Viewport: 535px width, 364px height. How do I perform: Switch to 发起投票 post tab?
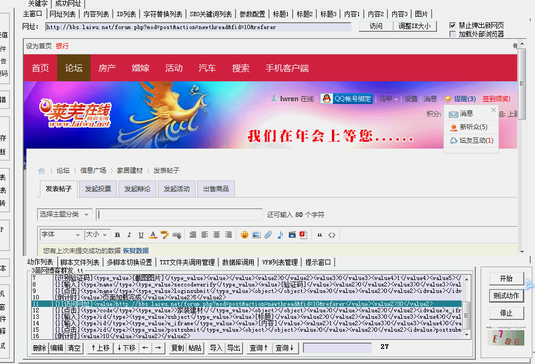point(98,188)
